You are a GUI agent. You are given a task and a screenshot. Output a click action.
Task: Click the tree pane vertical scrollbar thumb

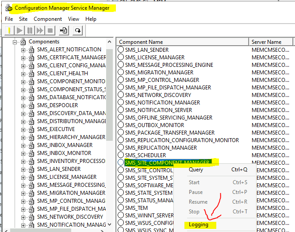click(110, 95)
